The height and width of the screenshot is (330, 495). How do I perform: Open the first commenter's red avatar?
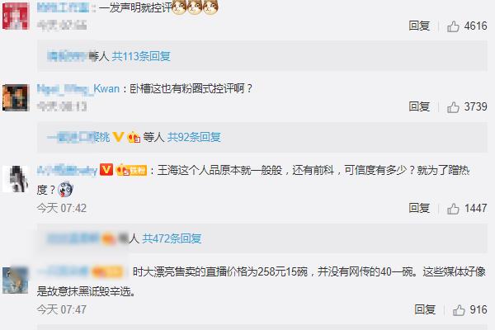pos(16,16)
